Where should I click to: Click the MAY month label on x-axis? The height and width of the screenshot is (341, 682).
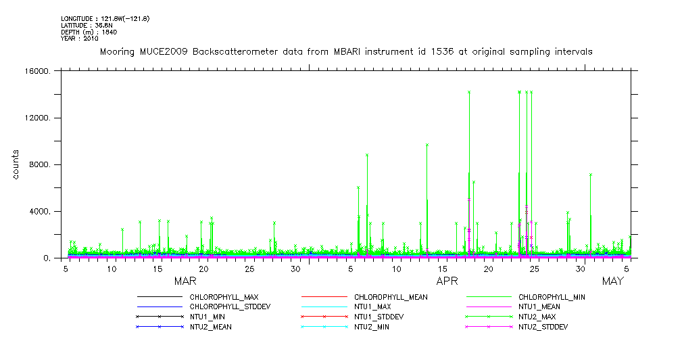pos(612,281)
